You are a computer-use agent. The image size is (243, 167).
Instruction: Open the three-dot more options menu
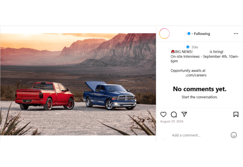(236, 34)
